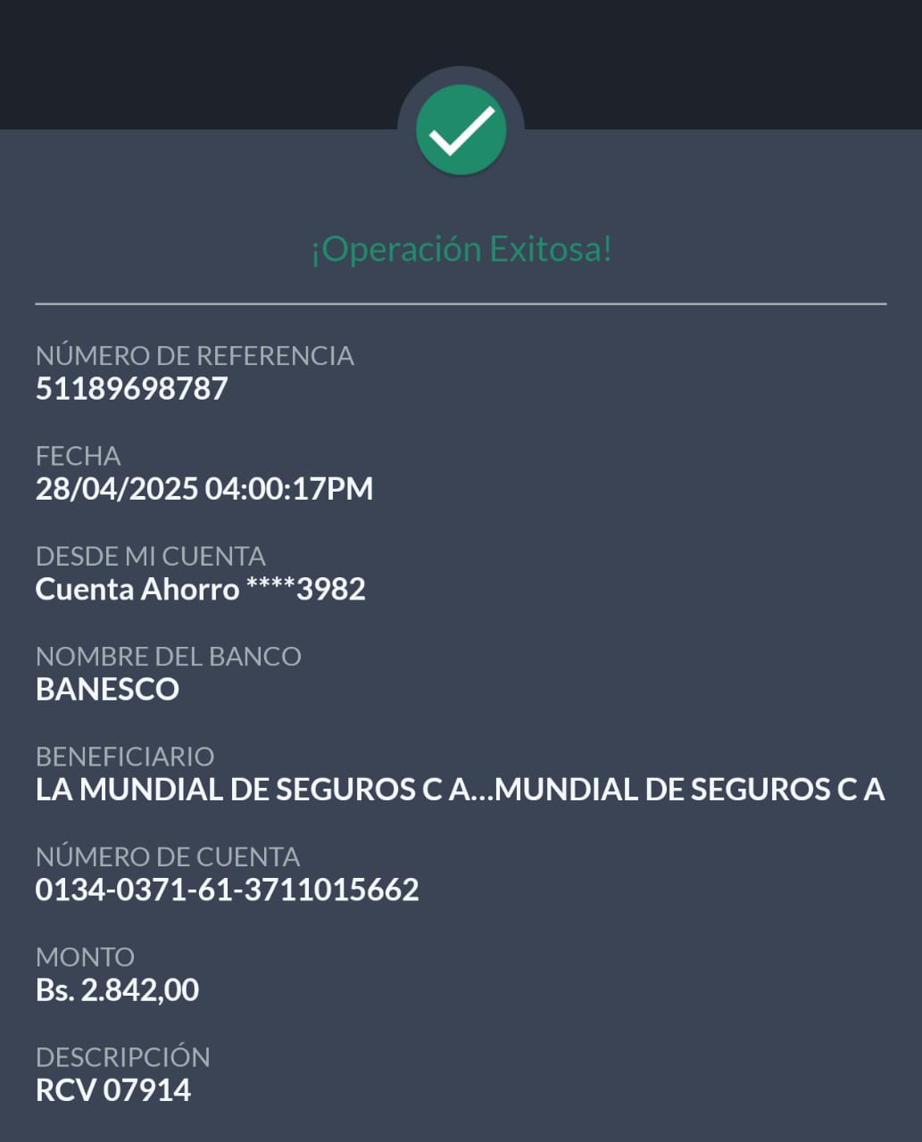Image resolution: width=922 pixels, height=1142 pixels.
Task: Click the LA MUNDIAL DE SEGUROS beneficiary name
Action: [460, 790]
